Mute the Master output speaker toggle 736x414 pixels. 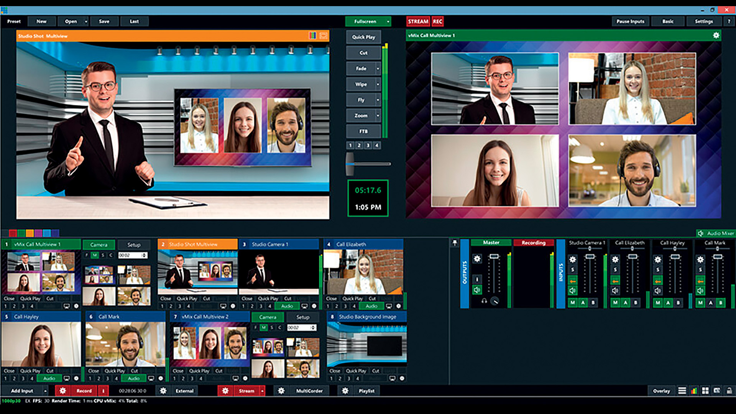[x=478, y=290]
